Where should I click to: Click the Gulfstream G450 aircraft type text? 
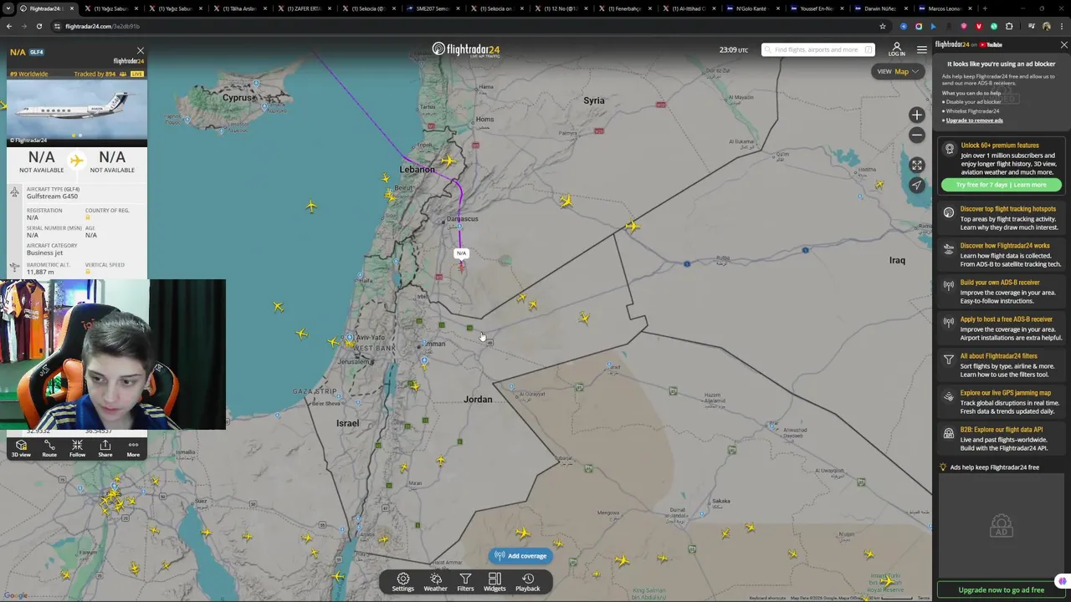(52, 196)
